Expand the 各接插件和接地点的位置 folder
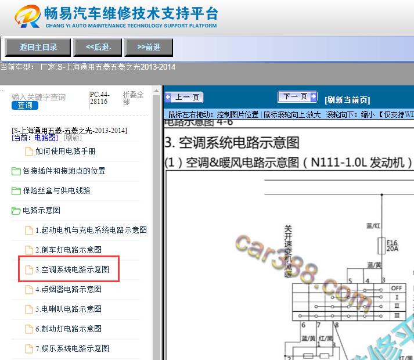 [64, 171]
